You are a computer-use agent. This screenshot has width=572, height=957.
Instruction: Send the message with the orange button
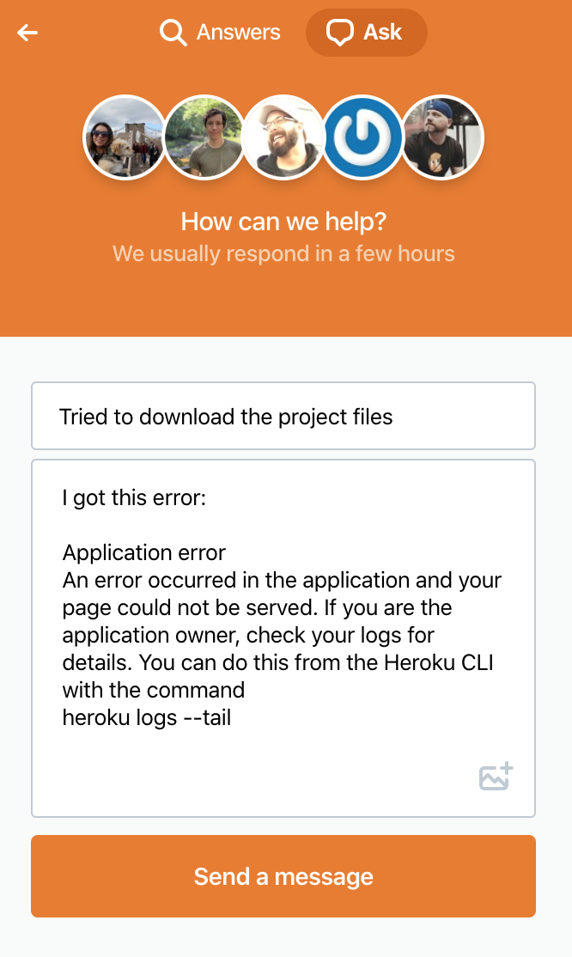click(283, 876)
